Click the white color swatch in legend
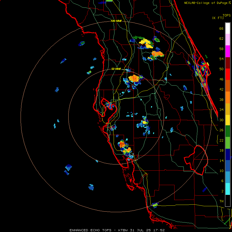232x232 pixels. [228, 28]
